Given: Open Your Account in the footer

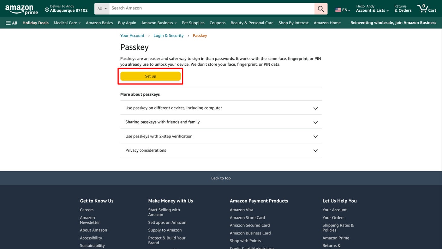Looking at the screenshot, I should pos(335,210).
